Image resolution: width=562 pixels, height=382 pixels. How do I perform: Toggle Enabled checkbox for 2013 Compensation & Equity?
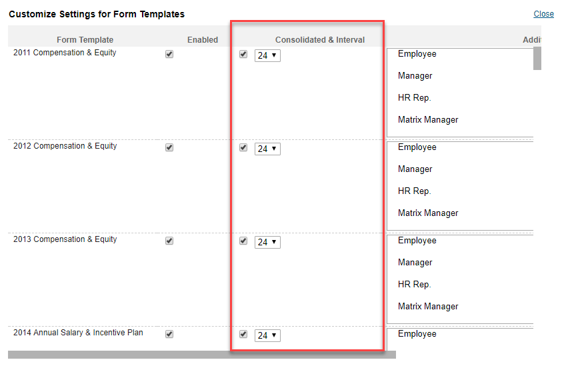point(169,241)
